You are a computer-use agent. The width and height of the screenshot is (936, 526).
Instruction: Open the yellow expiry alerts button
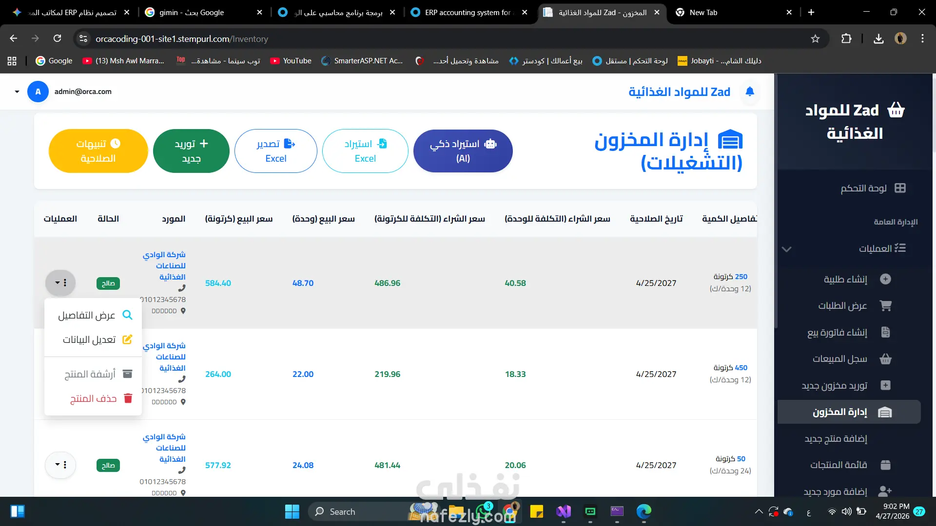98,151
